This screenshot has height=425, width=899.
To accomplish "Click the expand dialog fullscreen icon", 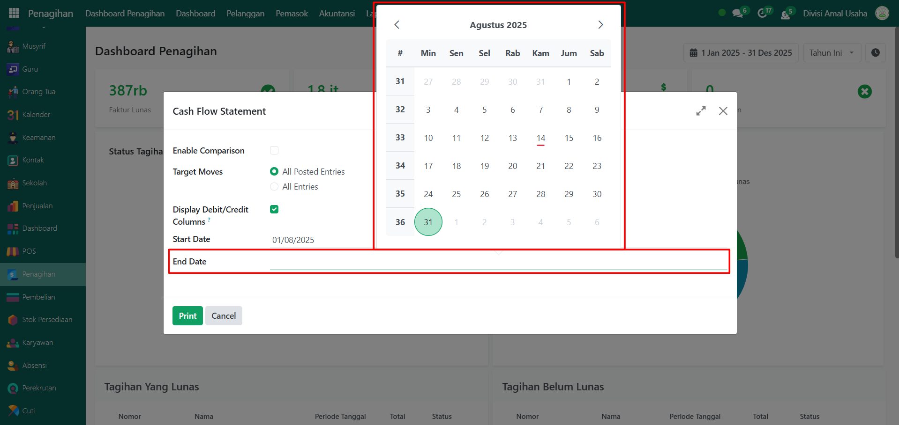I will pos(701,111).
